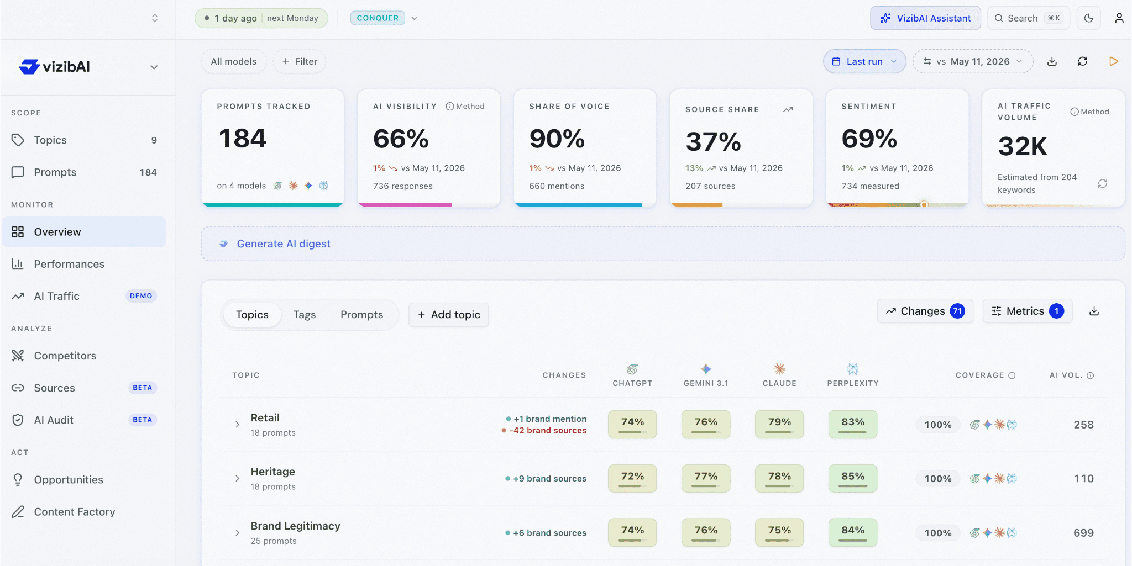Open Content Factory in the sidebar
The height and width of the screenshot is (566, 1132).
click(x=84, y=512)
